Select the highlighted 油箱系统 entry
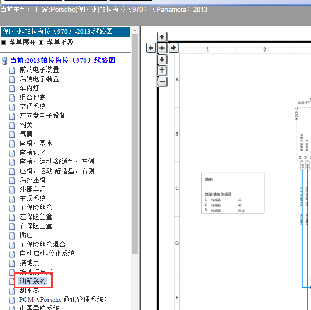This screenshot has width=311, height=310. (x=33, y=281)
